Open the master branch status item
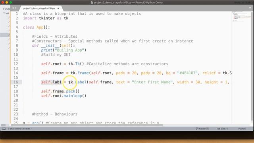254x143 pixels. pyautogui.click(x=202, y=129)
